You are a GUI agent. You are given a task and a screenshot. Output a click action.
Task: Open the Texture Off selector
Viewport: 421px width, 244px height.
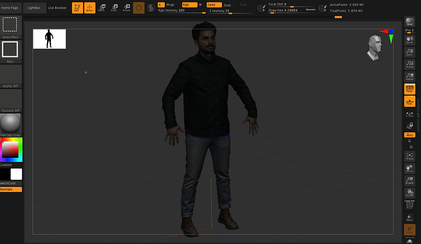(11, 101)
